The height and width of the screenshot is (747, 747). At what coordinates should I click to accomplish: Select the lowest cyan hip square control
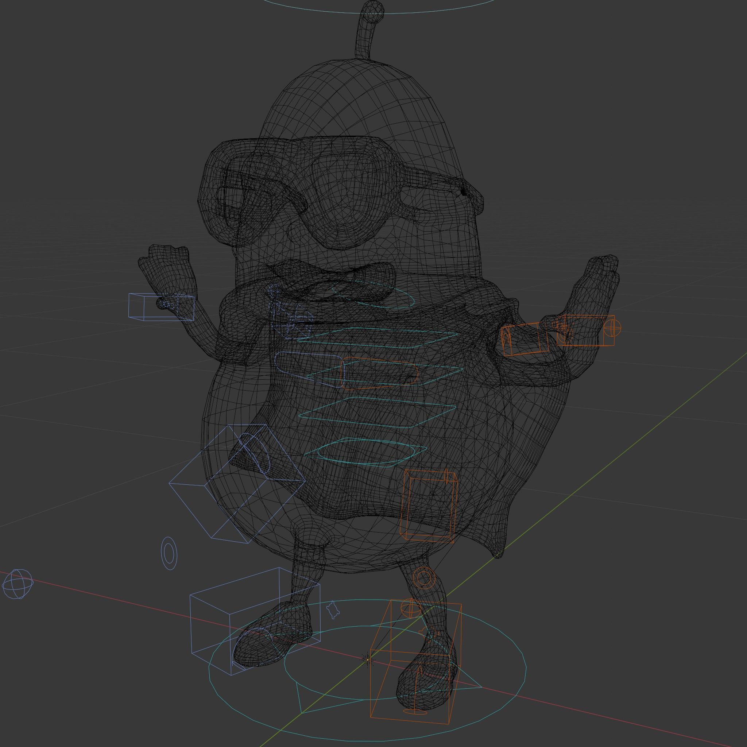(365, 452)
